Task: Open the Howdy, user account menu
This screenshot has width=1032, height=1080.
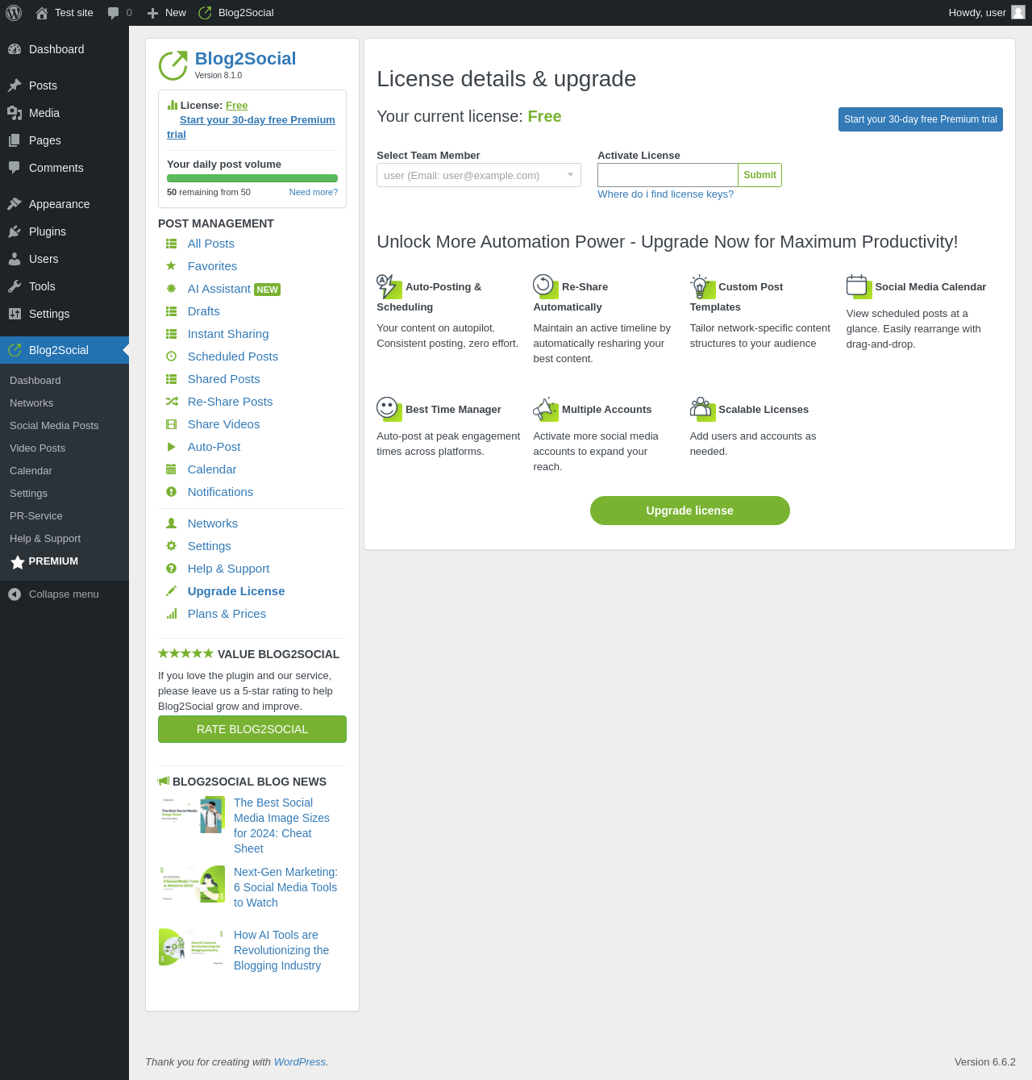Action: click(x=986, y=13)
